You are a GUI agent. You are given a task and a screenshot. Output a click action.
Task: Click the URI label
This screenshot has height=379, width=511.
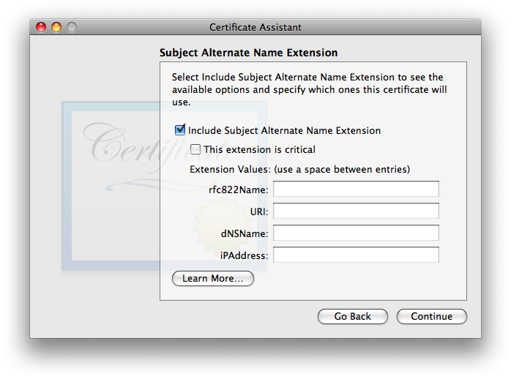pyautogui.click(x=259, y=212)
